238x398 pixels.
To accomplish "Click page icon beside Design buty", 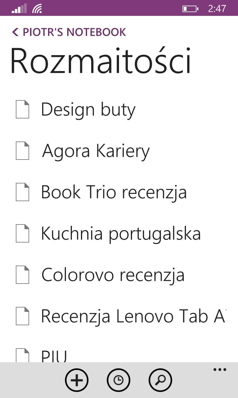I will click(23, 109).
